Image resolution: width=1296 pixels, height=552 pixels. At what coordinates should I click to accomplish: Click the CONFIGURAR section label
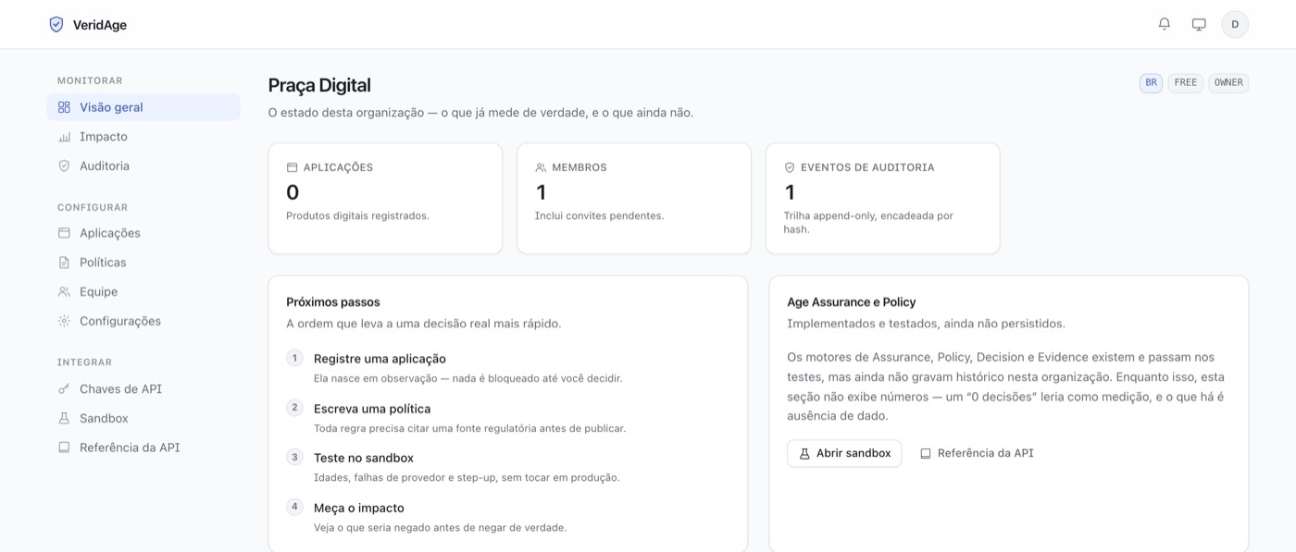[x=93, y=208]
